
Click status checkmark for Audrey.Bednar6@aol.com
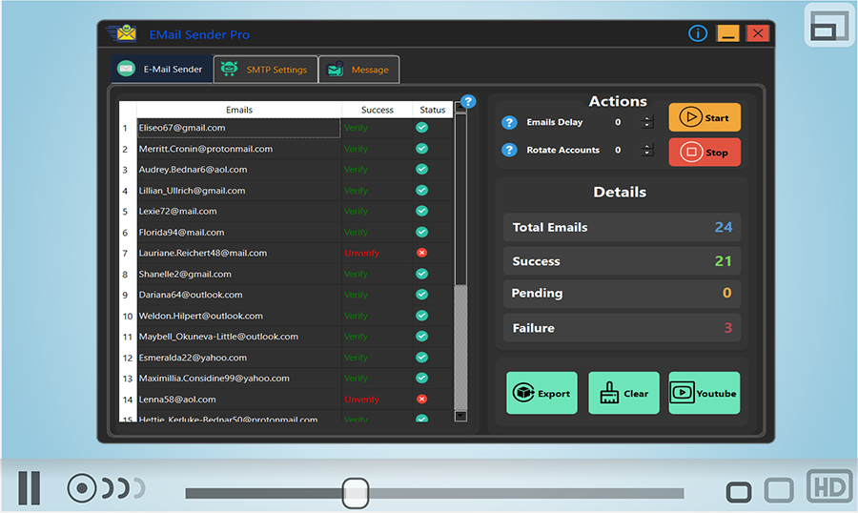422,169
